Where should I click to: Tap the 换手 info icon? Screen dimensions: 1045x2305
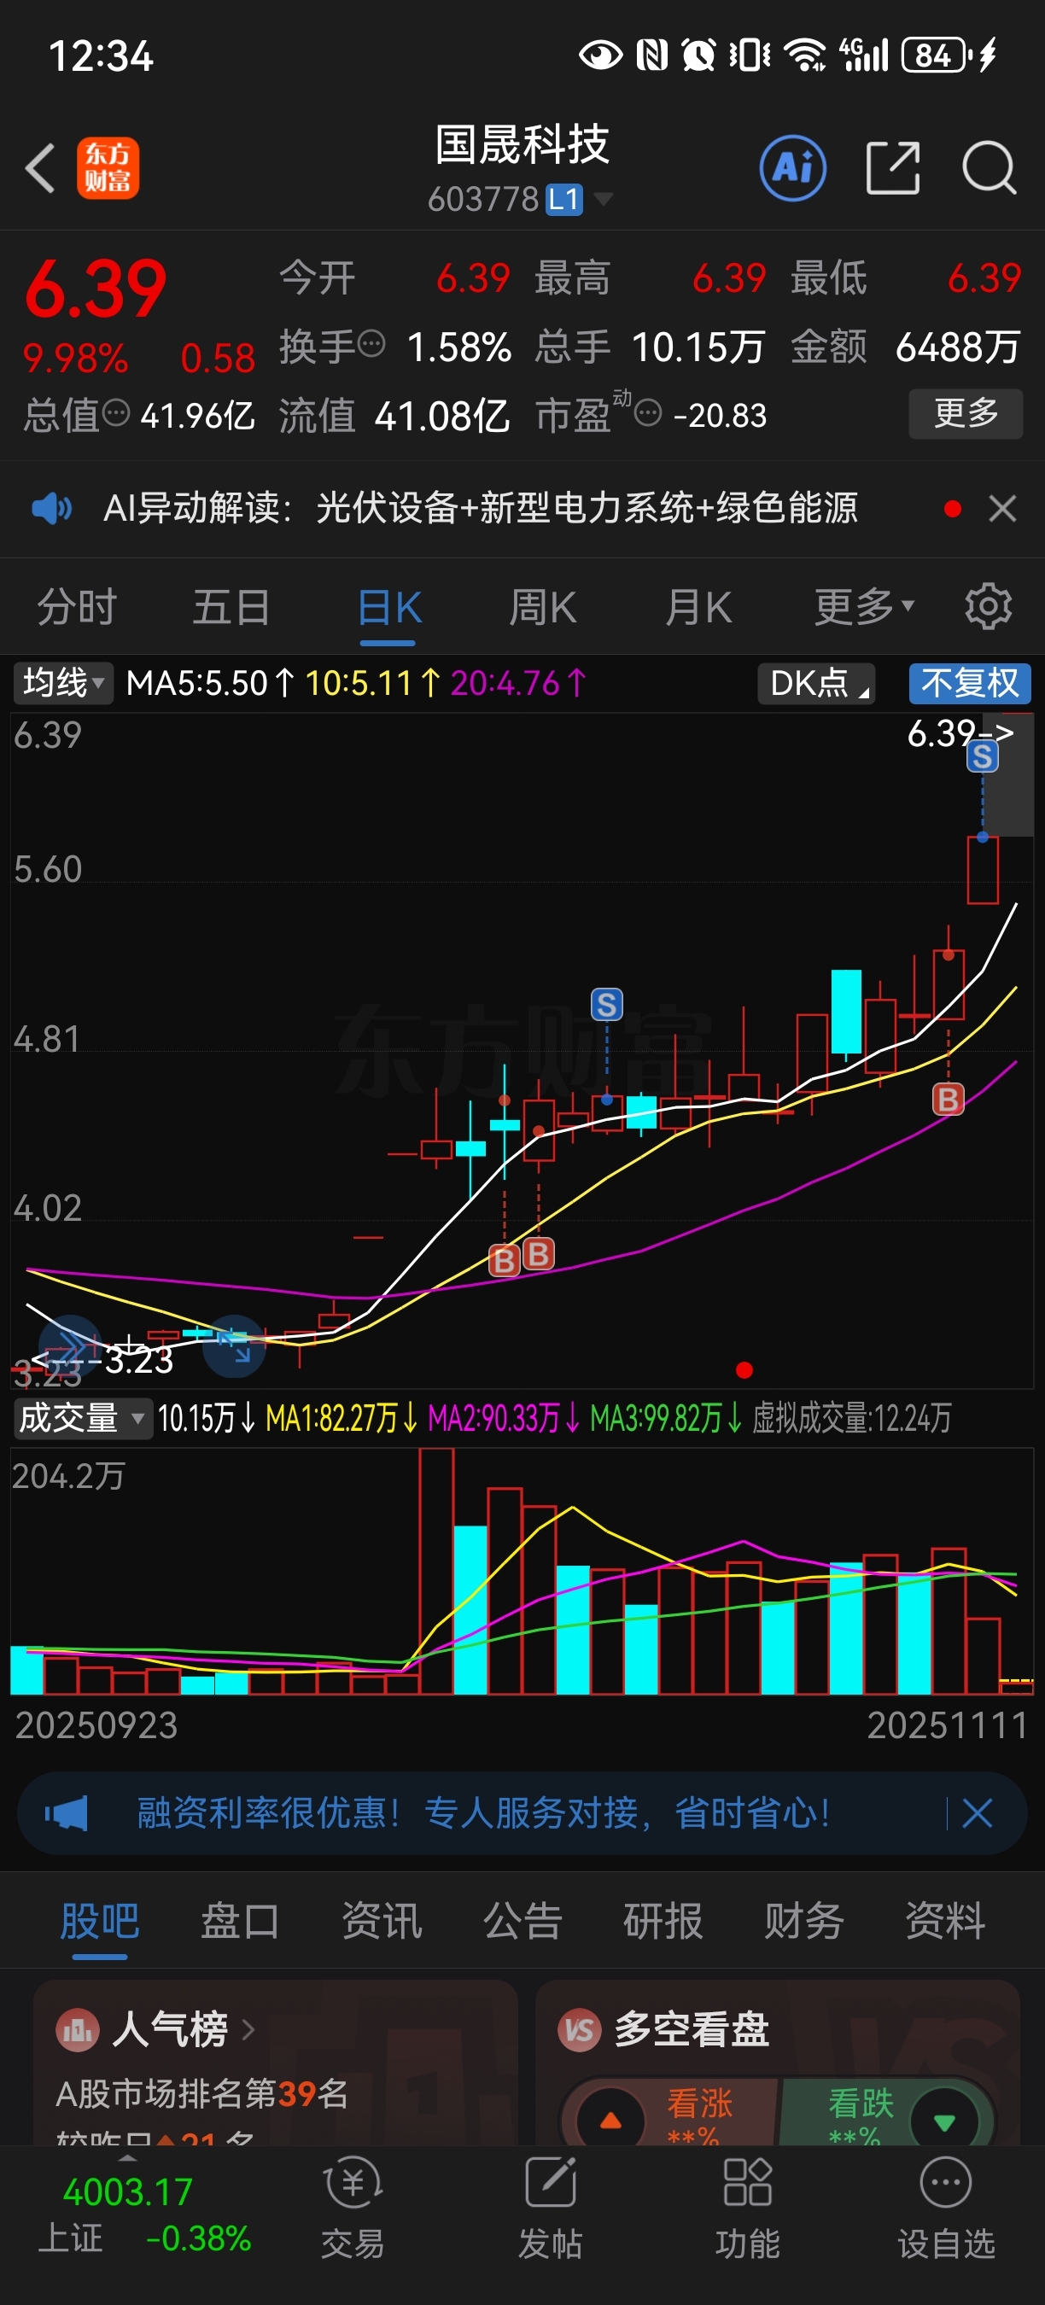[371, 342]
